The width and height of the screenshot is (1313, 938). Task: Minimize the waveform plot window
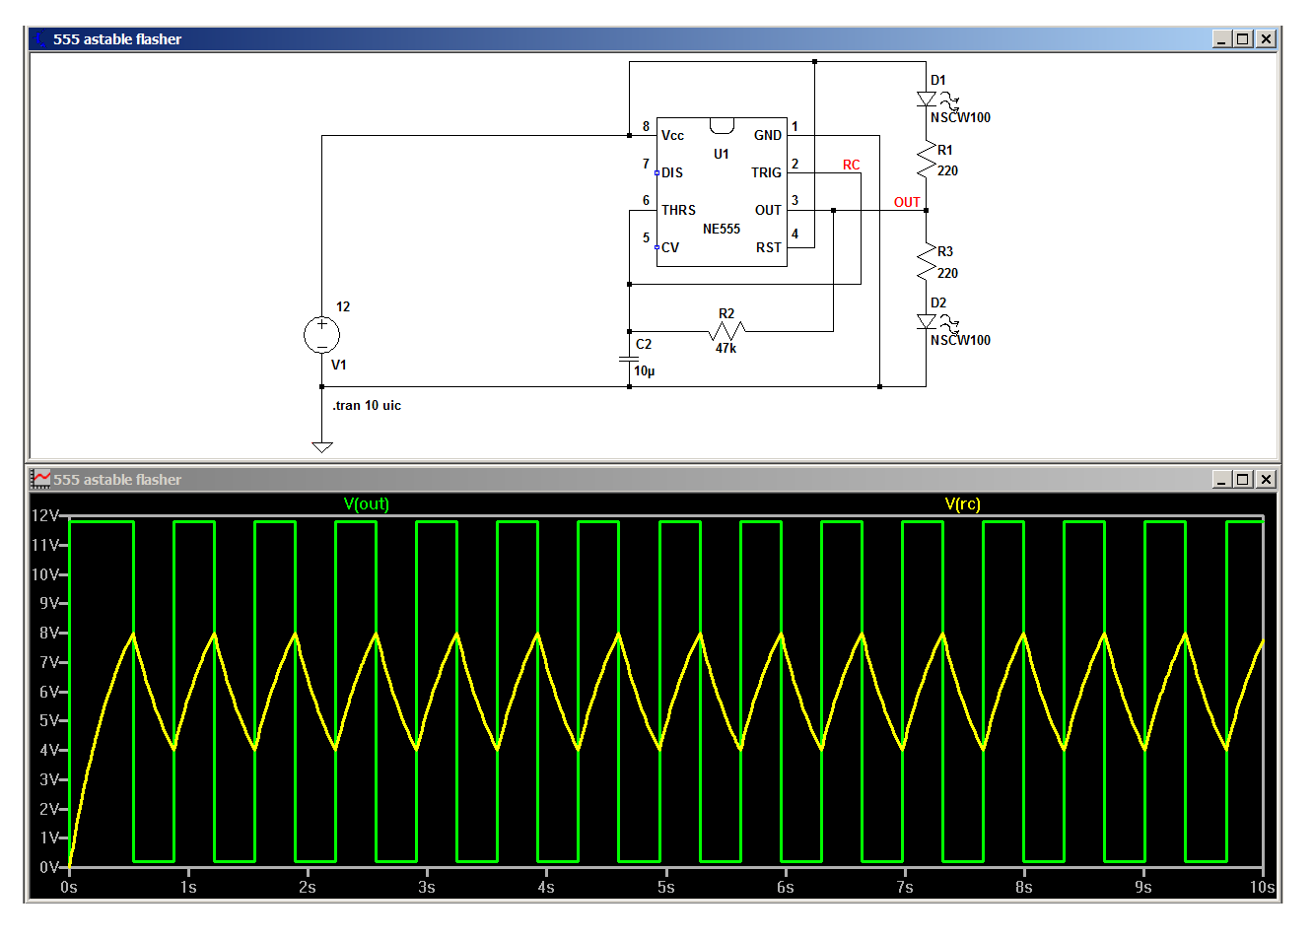[x=1222, y=480]
